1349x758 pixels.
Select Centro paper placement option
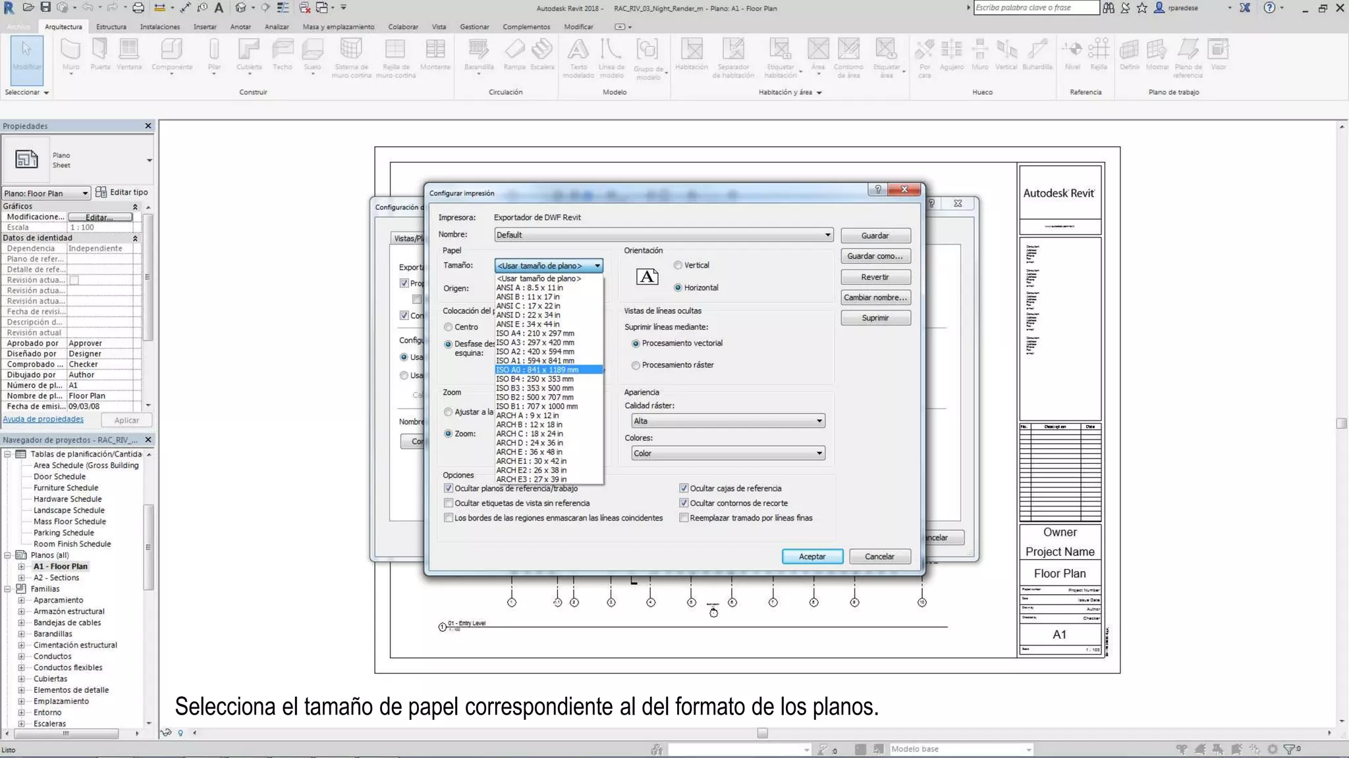[x=449, y=327]
